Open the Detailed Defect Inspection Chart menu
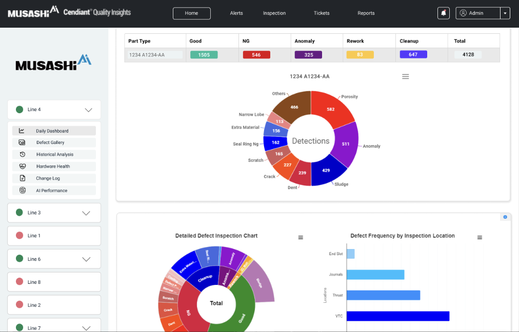 click(301, 237)
